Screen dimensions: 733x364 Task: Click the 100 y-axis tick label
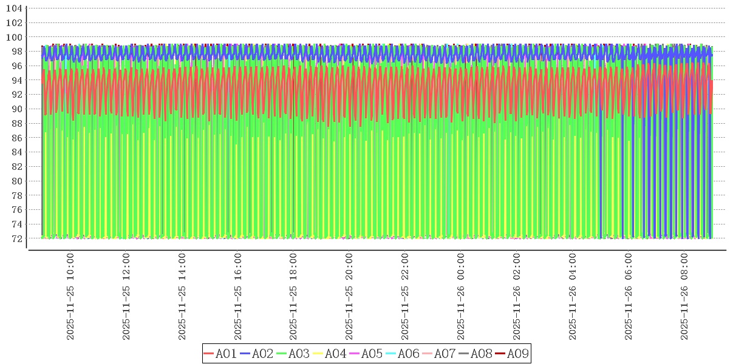point(15,37)
